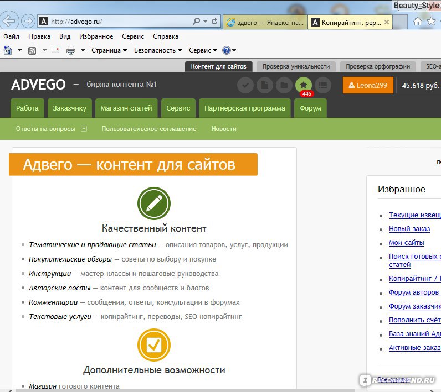Click the site favicon in address bar
Image resolution: width=441 pixels, height=392 pixels.
tap(44, 21)
